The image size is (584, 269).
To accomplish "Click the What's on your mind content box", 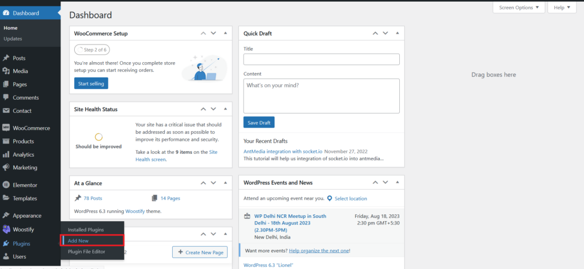I will point(322,96).
